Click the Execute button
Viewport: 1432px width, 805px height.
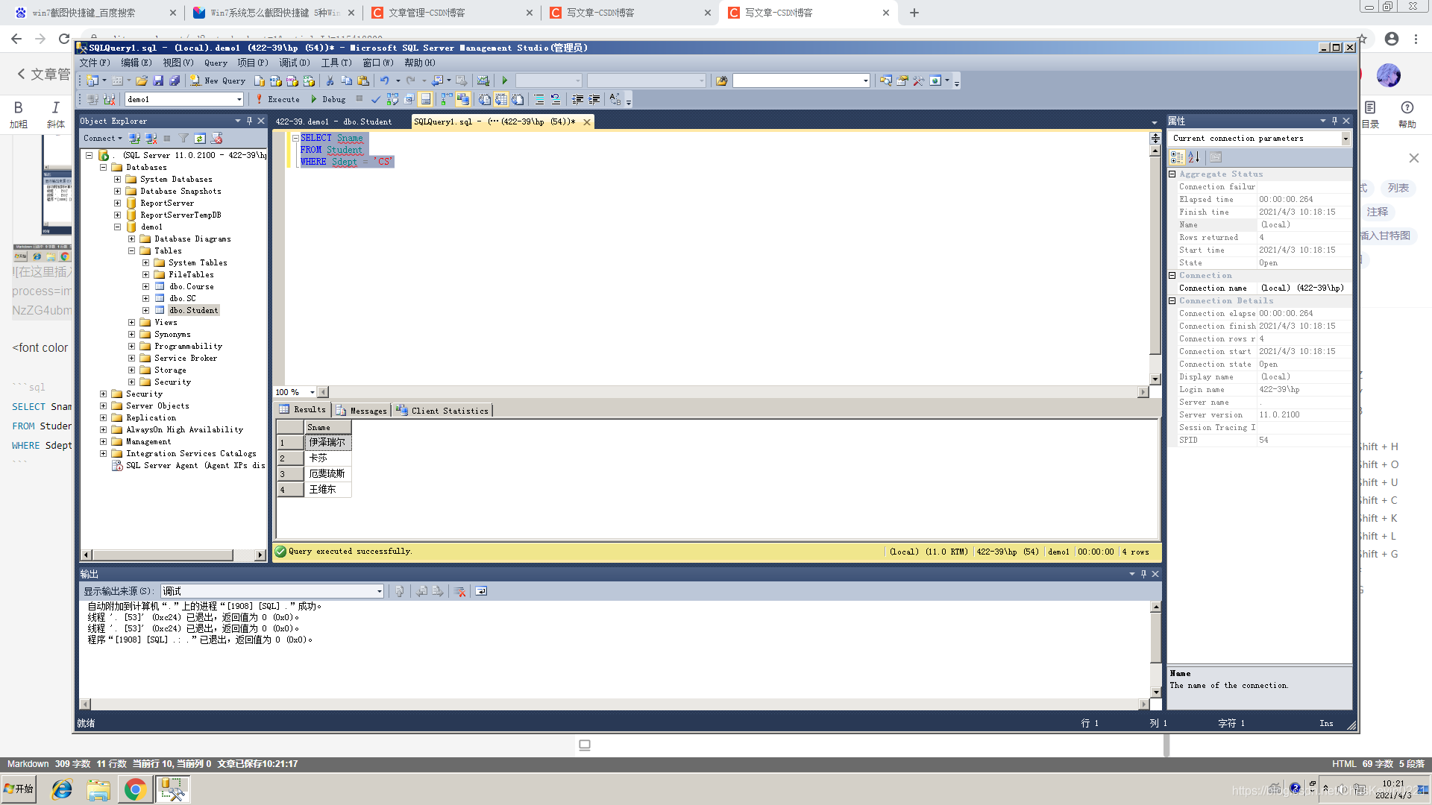click(277, 99)
